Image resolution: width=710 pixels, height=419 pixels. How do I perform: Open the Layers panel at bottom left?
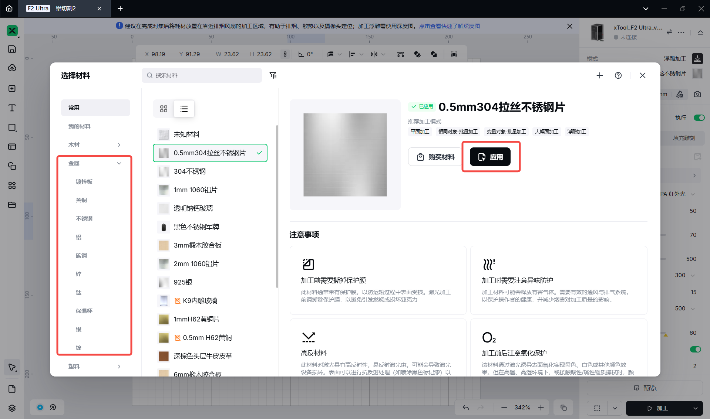click(12, 408)
